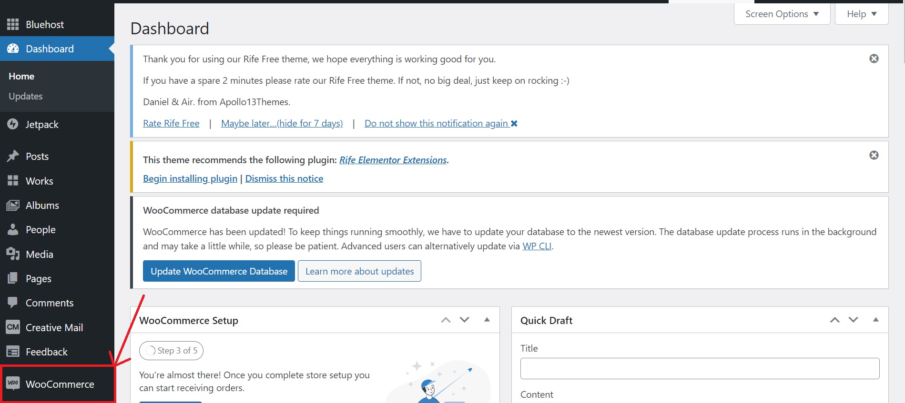Click the Albums images icon

coord(13,206)
